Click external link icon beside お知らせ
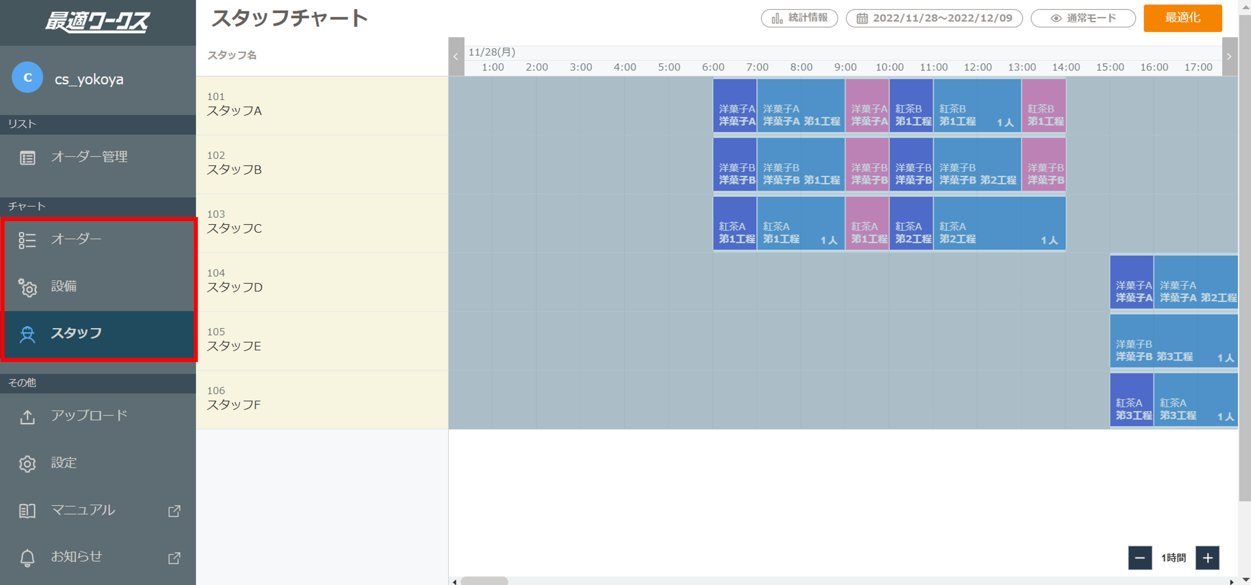Viewport: 1251px width, 585px height. [x=174, y=558]
